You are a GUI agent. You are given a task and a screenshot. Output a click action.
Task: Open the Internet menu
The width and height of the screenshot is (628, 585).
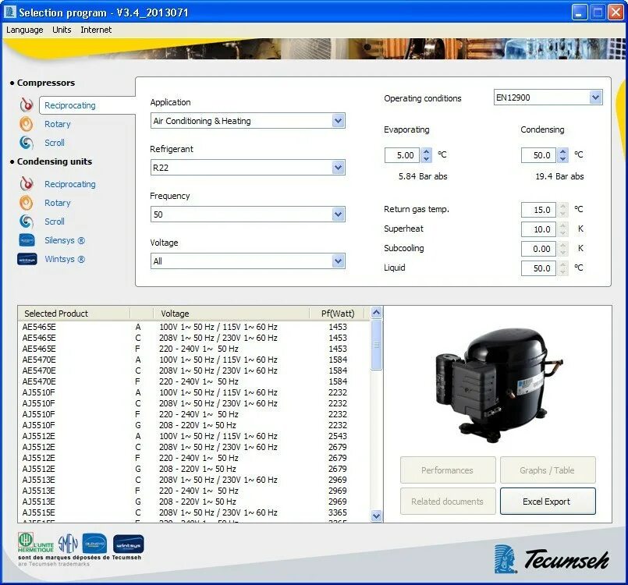[x=96, y=30]
